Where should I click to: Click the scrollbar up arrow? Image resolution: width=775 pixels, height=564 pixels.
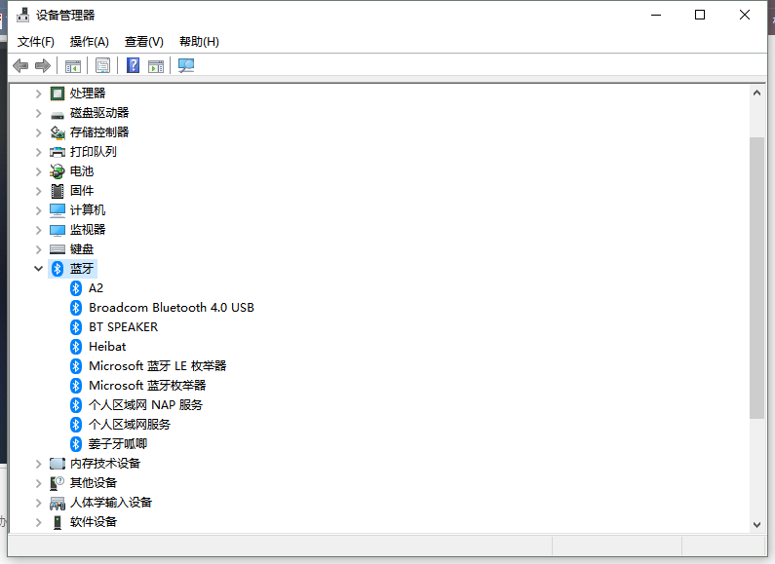(756, 93)
